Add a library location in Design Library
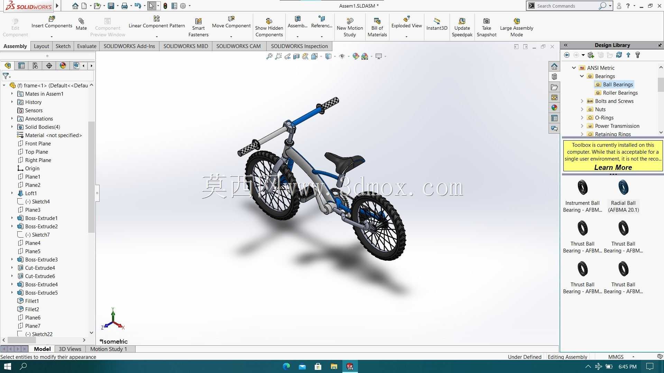 (591, 55)
